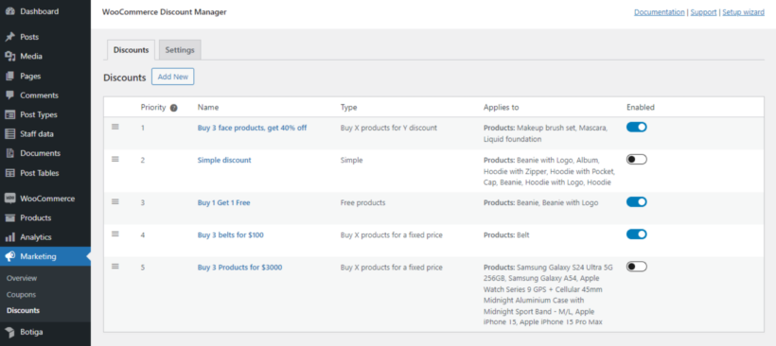Switch to the Settings tab
This screenshot has width=776, height=346.
coord(180,50)
